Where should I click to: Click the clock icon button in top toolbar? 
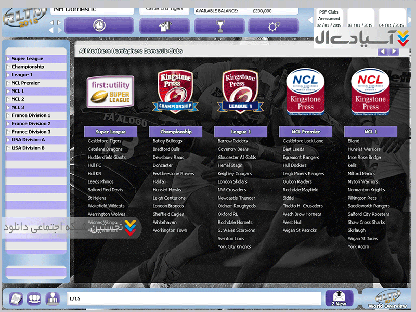pyautogui.click(x=99, y=25)
